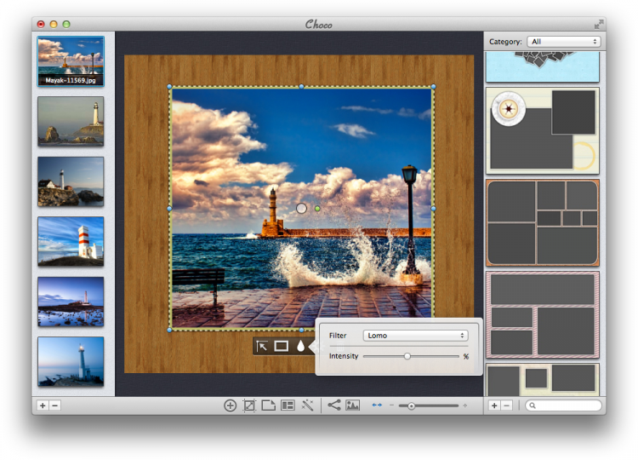This screenshot has width=638, height=460.
Task: Enter full screen using title bar arrows
Action: tap(599, 24)
